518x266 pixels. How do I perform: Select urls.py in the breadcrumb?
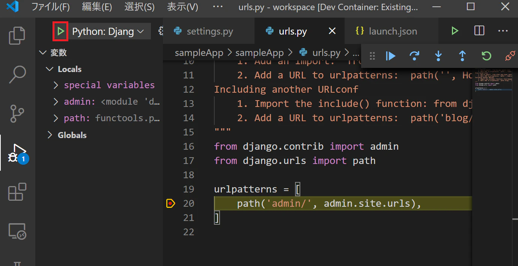tap(325, 53)
